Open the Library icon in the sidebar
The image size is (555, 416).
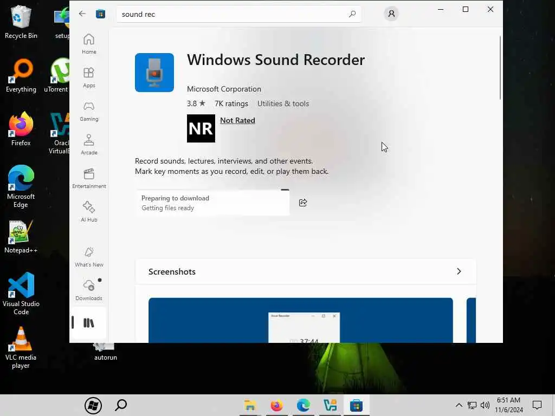[88, 323]
